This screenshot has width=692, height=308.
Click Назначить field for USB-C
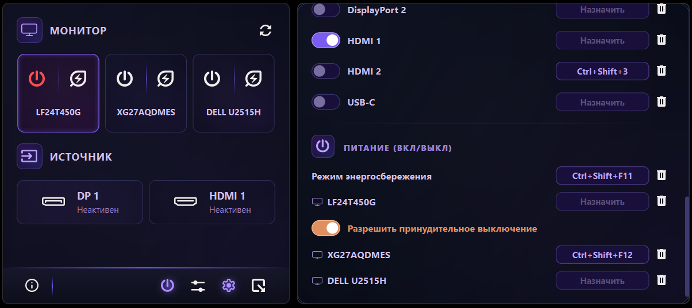(x=602, y=102)
